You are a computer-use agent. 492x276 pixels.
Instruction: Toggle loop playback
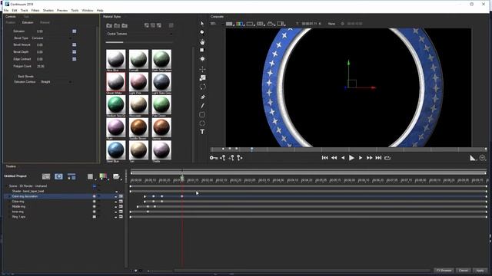point(387,158)
